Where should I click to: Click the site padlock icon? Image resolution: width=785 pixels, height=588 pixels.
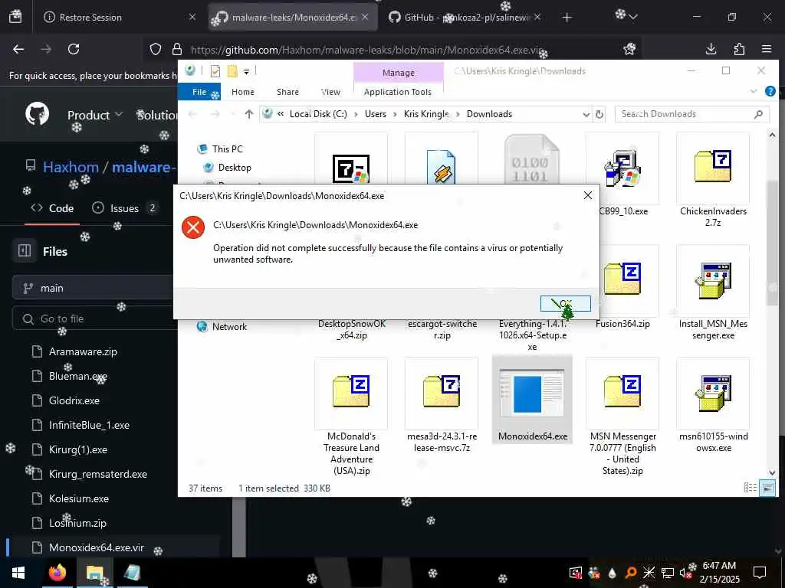[176, 49]
